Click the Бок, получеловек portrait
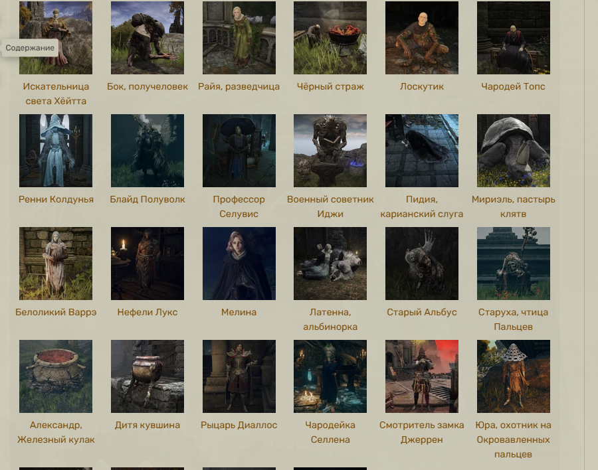The image size is (598, 470). (148, 38)
